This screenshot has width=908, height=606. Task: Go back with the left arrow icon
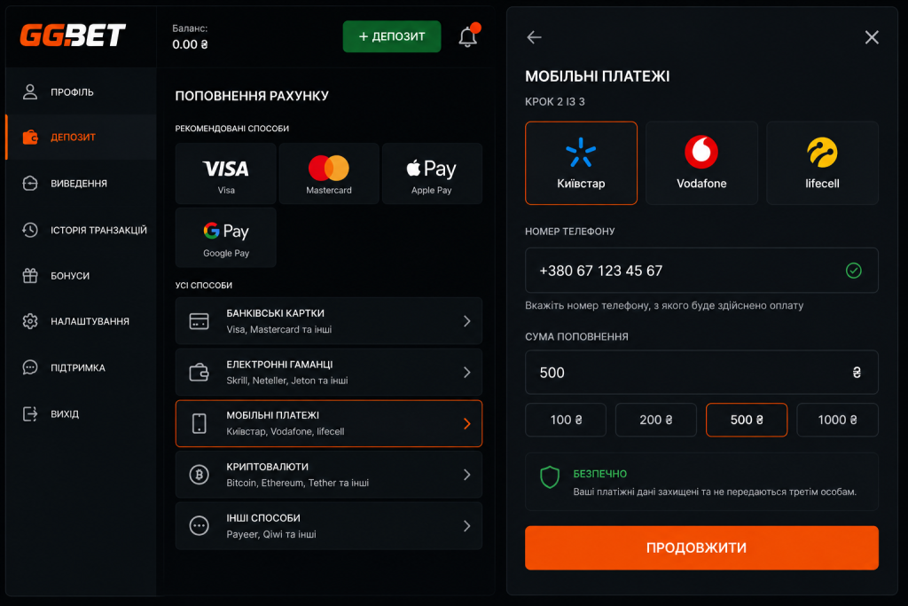[534, 37]
